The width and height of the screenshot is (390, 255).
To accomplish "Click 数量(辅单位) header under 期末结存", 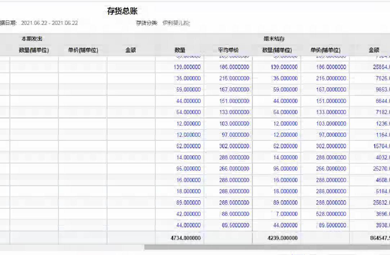I will [277, 50].
